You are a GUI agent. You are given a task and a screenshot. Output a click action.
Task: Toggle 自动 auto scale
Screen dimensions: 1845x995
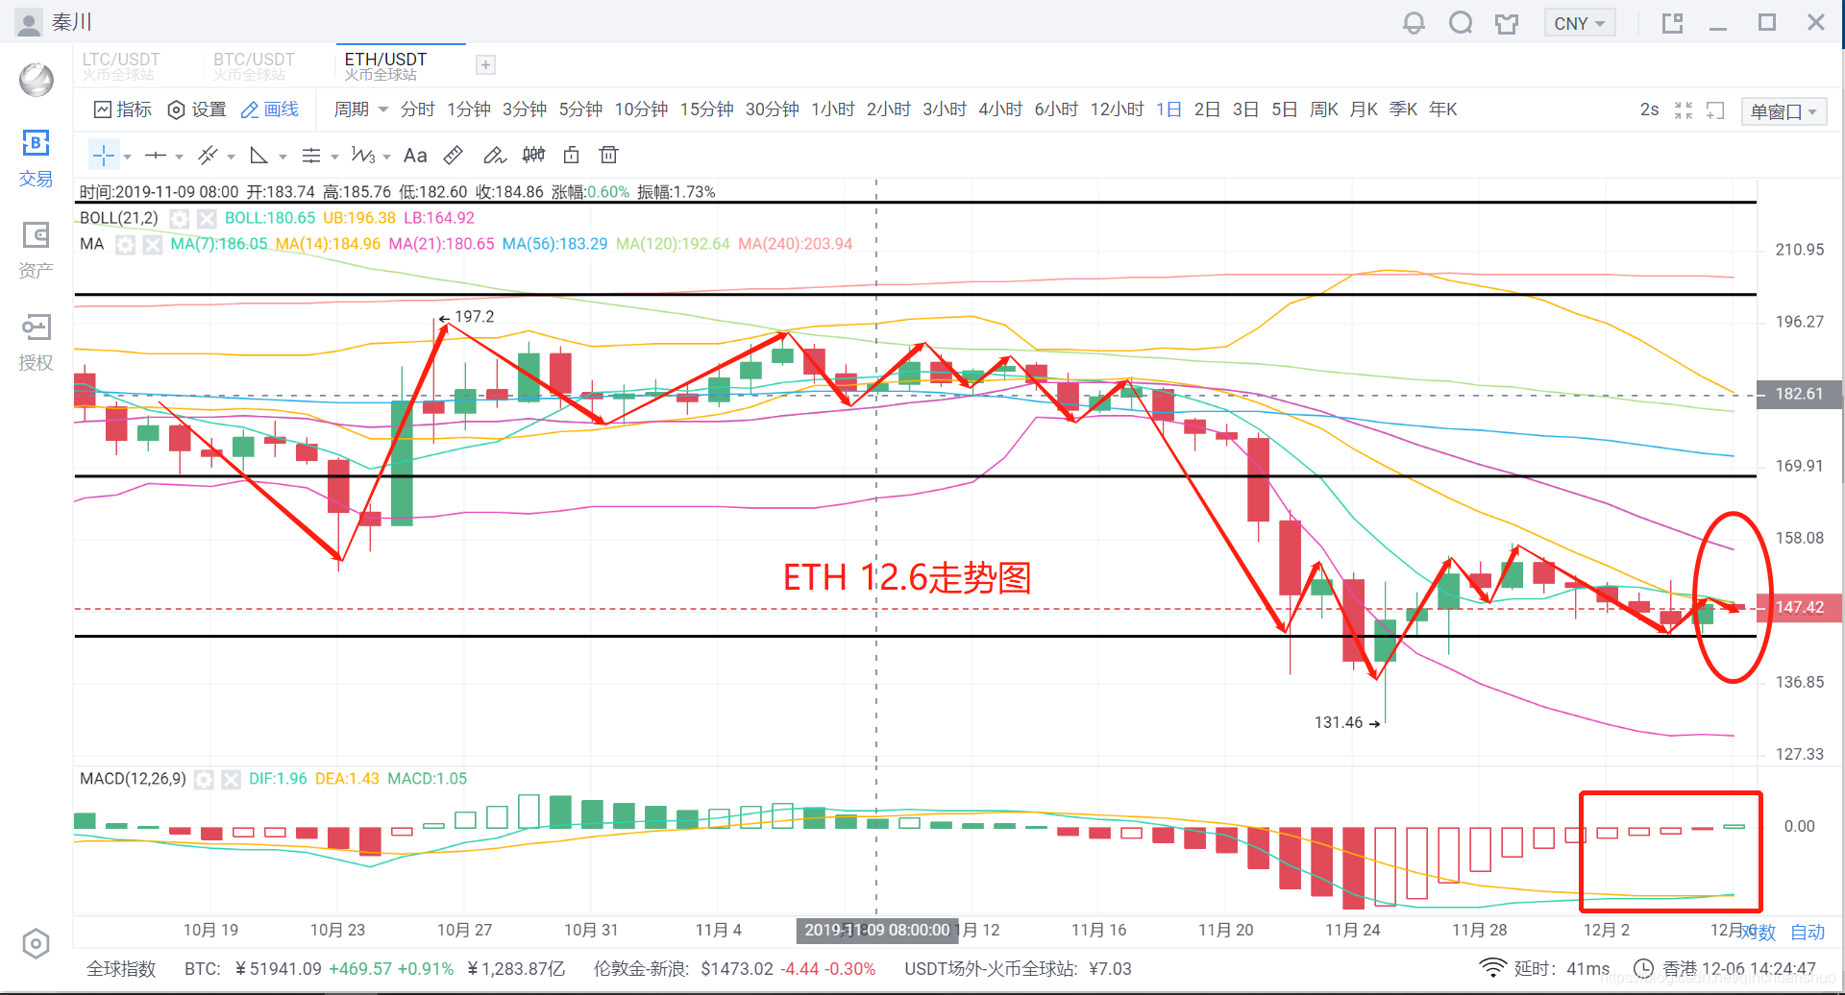coord(1808,932)
